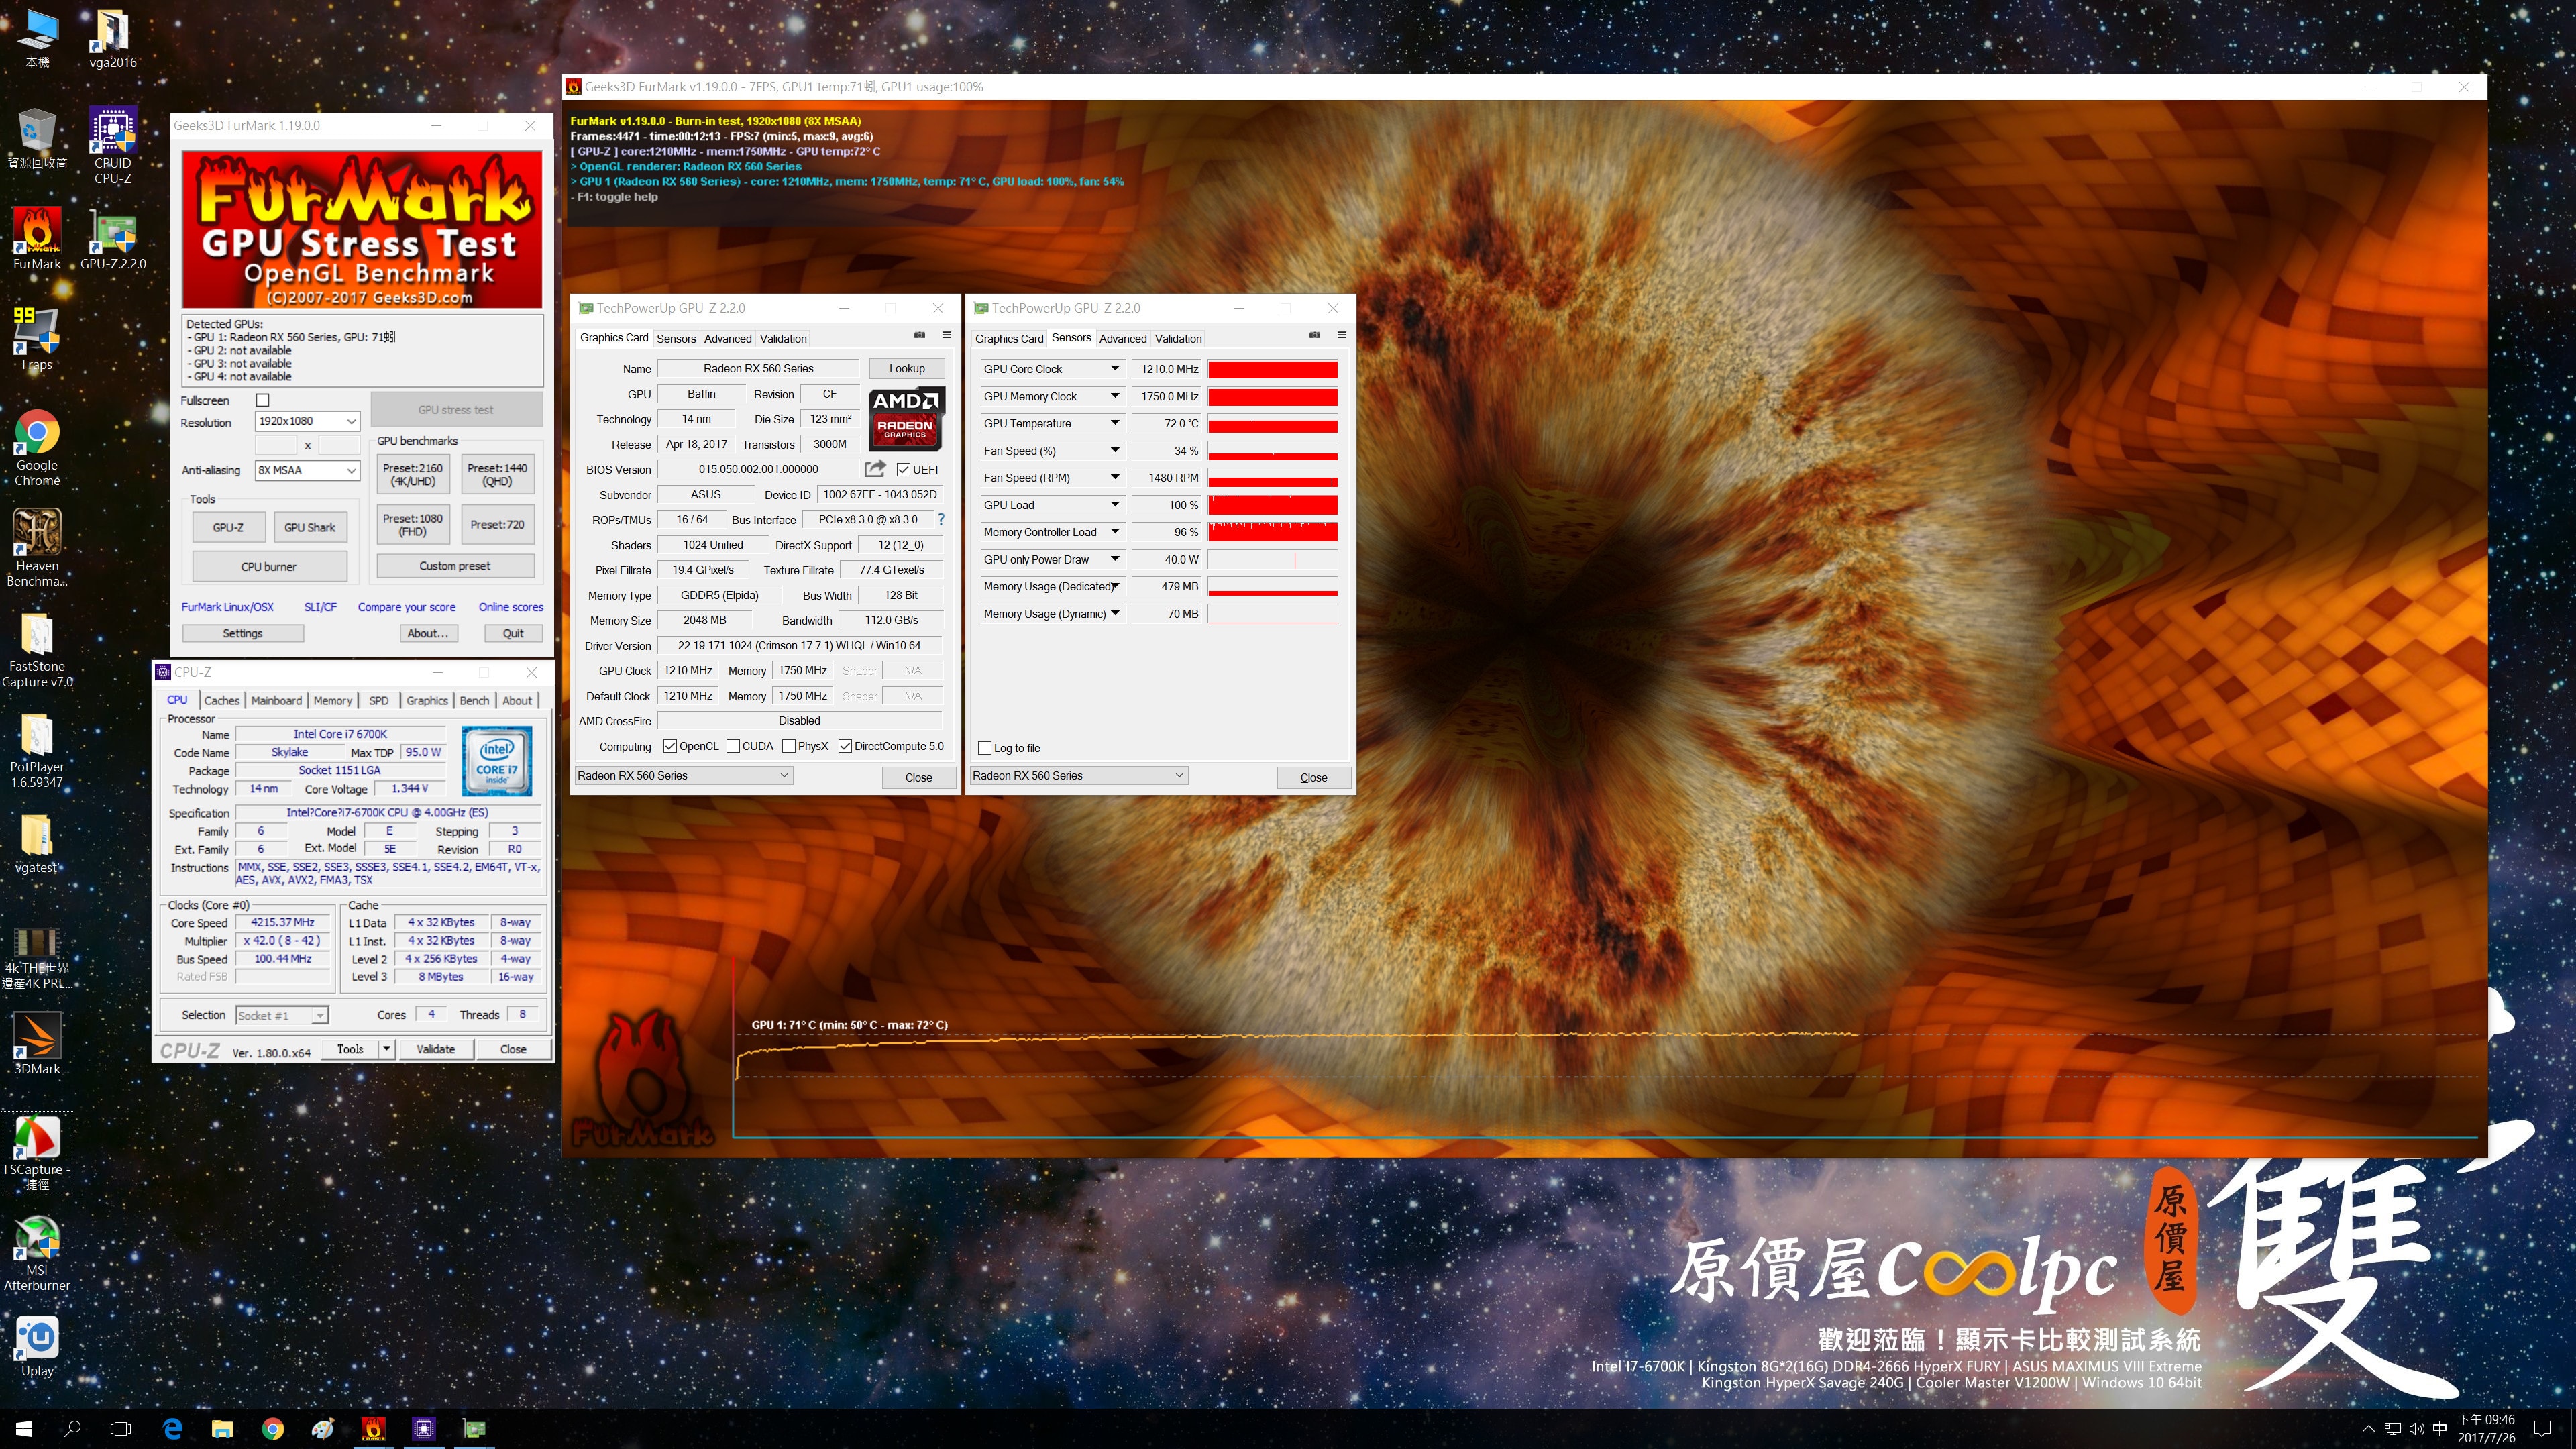Launch Google Chrome from the desktop

[x=37, y=447]
